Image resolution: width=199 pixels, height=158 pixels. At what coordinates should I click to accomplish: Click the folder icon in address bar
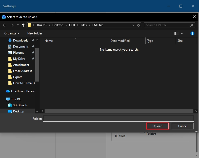[x=29, y=25]
